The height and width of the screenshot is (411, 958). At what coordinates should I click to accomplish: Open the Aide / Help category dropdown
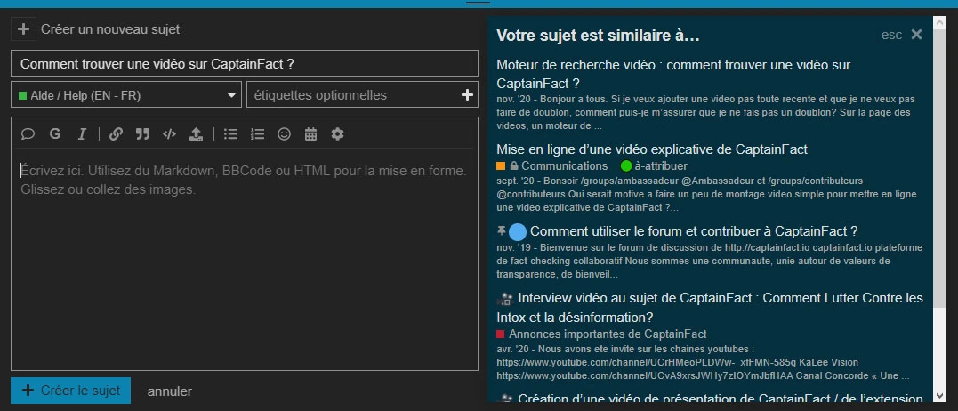[126, 94]
